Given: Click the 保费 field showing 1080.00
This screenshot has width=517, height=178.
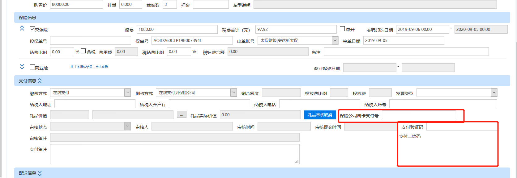Looking at the screenshot, I should [177, 29].
